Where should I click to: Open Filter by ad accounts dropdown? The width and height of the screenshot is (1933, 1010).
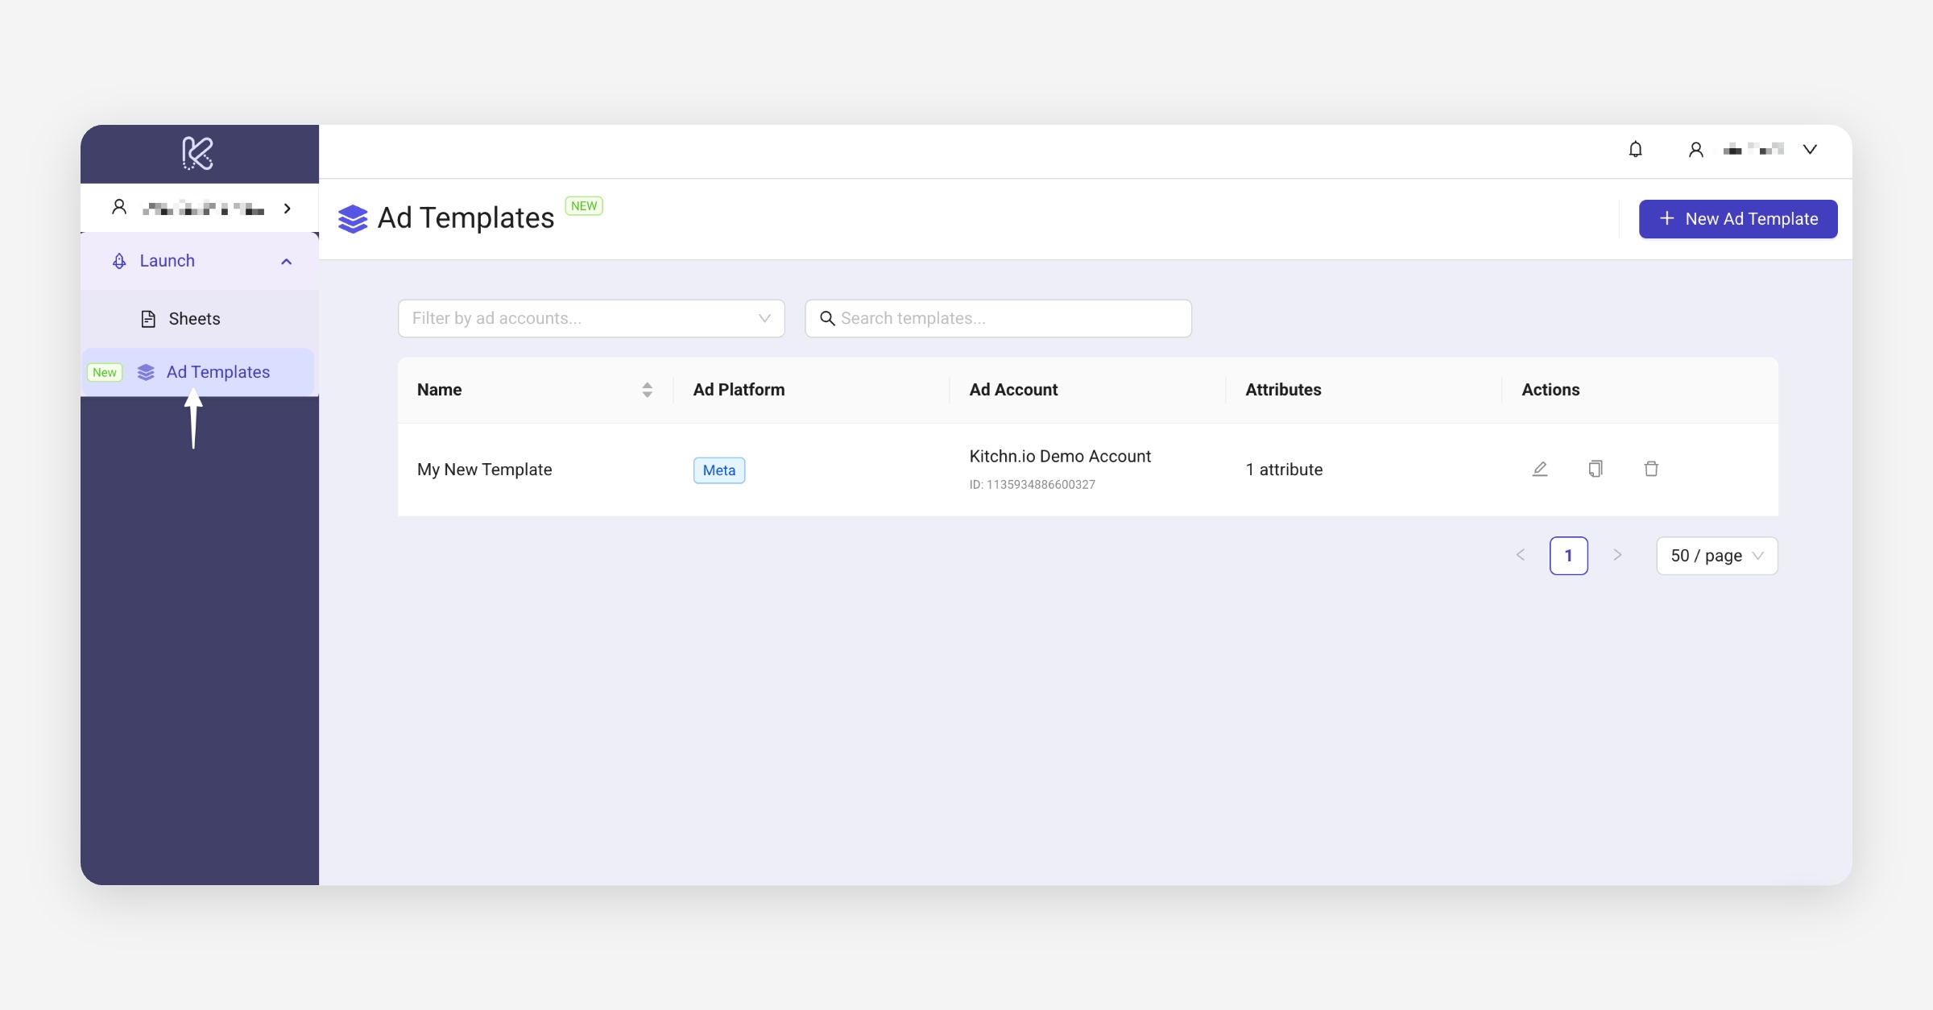[x=590, y=318]
